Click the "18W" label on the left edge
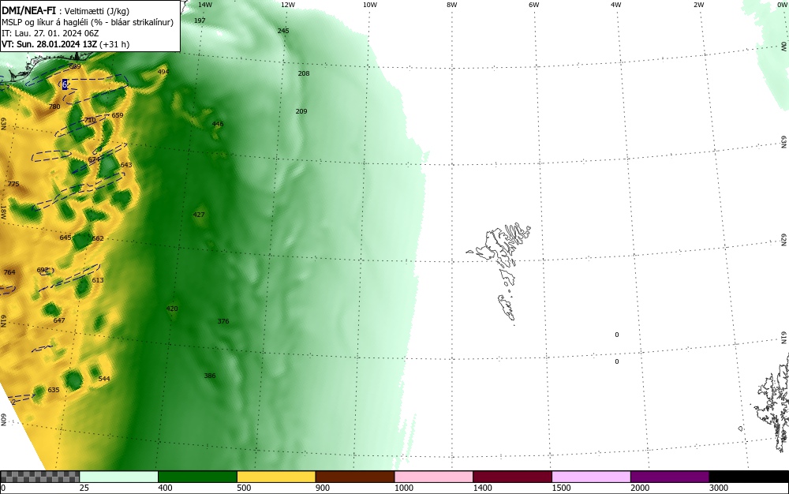Viewport: 789px width, 494px height. point(3,211)
